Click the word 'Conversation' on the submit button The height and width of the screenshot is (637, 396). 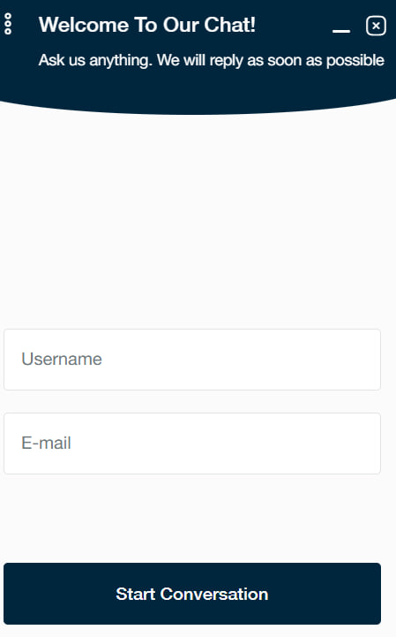[214, 594]
